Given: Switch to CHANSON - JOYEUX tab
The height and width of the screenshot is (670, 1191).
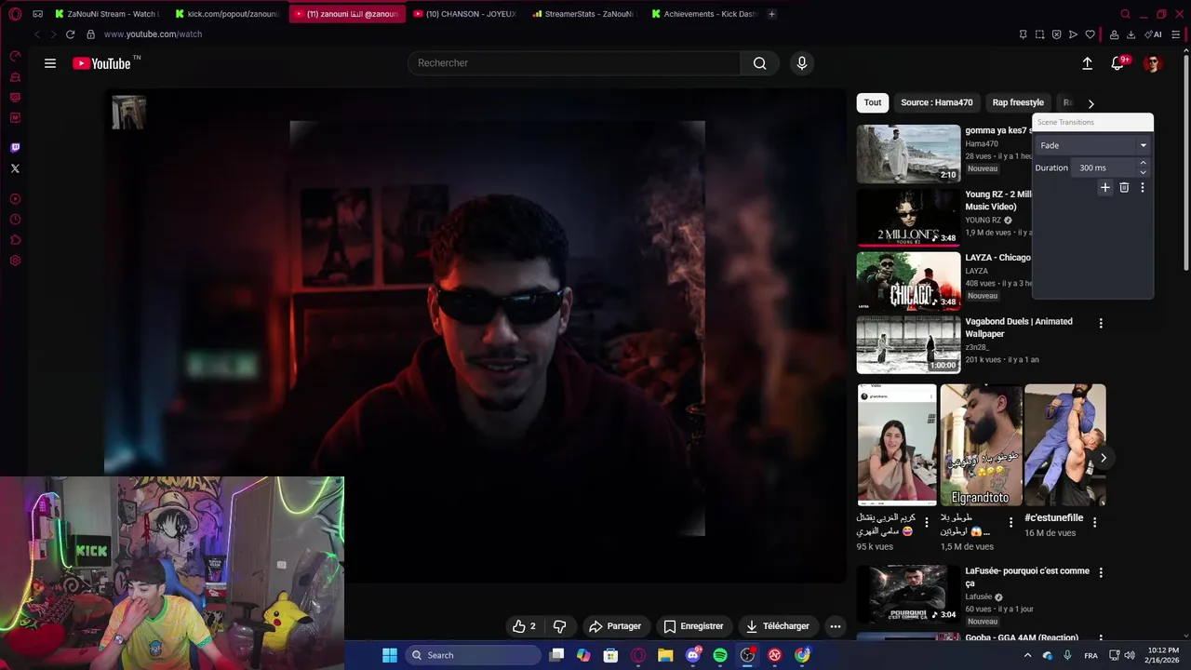Looking at the screenshot, I should tap(465, 14).
